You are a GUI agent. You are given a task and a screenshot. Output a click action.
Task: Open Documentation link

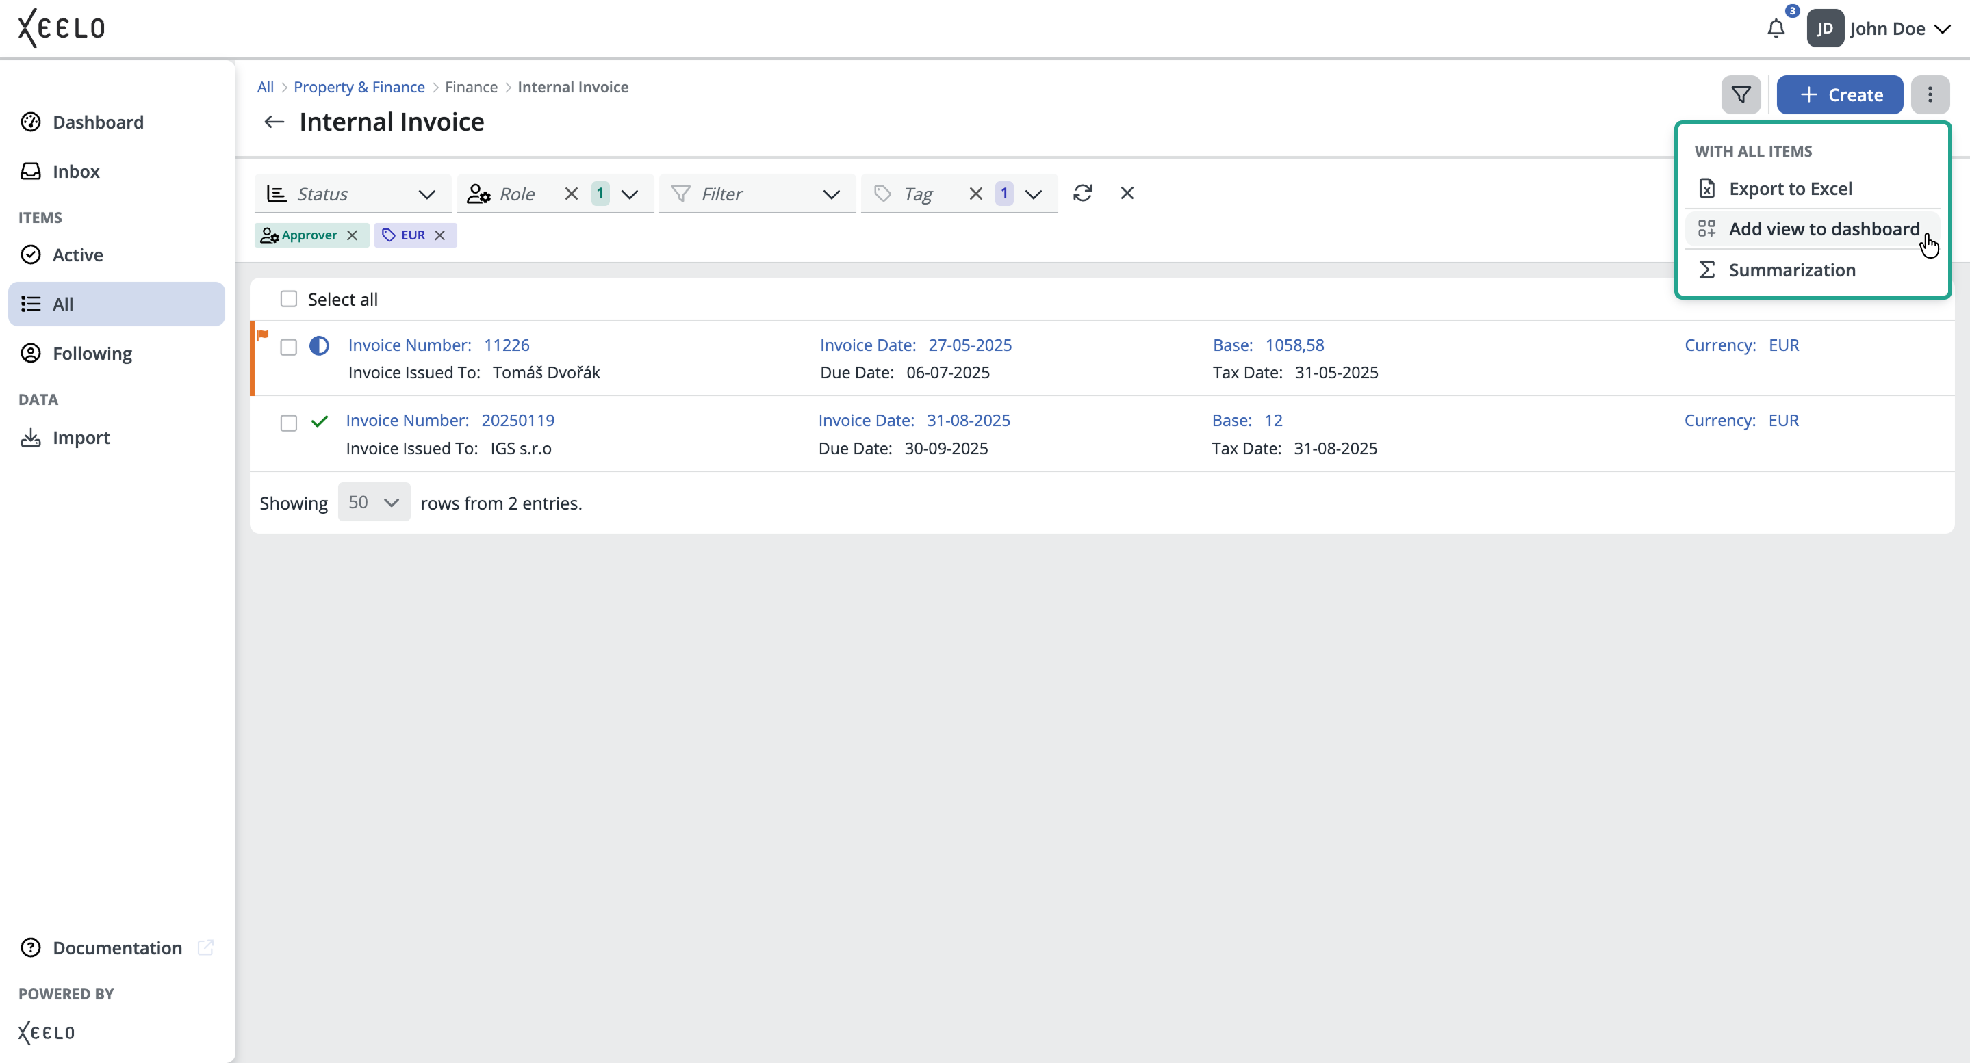[x=117, y=947]
